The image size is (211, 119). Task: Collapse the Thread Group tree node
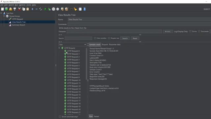tap(4, 16)
